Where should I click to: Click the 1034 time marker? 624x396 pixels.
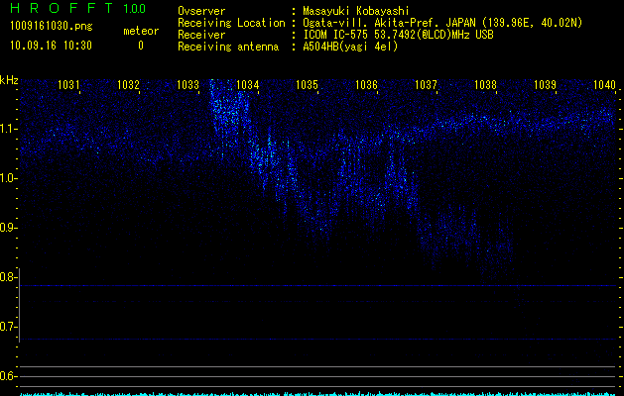(x=247, y=84)
